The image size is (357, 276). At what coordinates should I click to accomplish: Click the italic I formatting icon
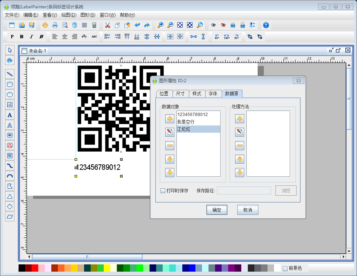pos(31,37)
